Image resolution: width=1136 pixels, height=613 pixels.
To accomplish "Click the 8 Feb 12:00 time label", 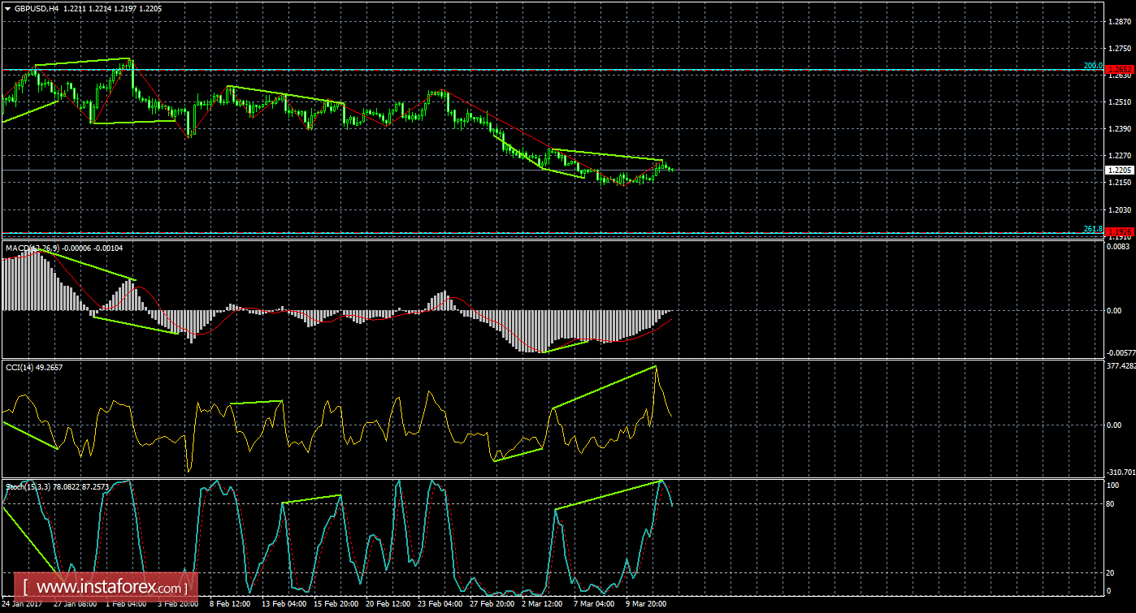I will [231, 605].
